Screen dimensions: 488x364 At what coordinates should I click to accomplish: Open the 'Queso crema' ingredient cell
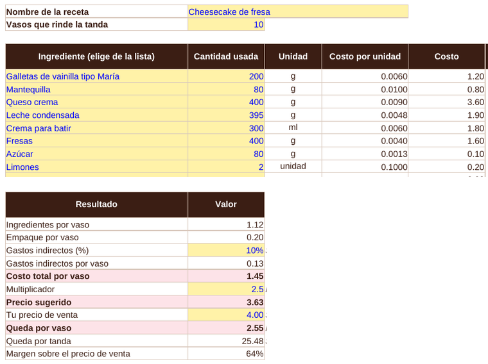[x=96, y=102]
